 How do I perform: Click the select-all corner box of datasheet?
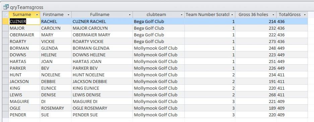point(5,15)
